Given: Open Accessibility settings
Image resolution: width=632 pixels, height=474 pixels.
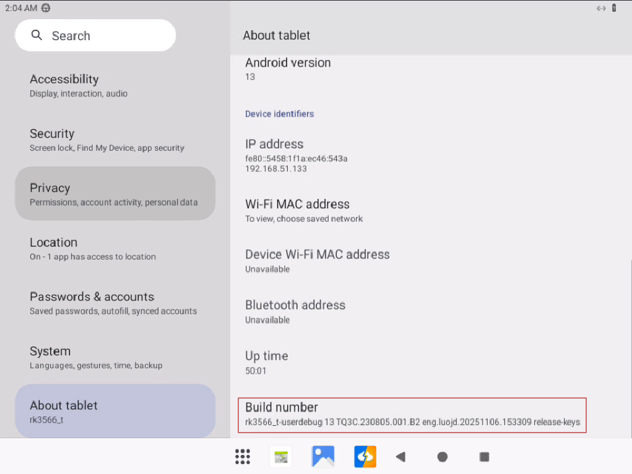Looking at the screenshot, I should click(115, 85).
